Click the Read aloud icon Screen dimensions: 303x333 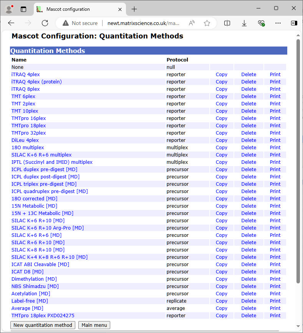pos(192,23)
